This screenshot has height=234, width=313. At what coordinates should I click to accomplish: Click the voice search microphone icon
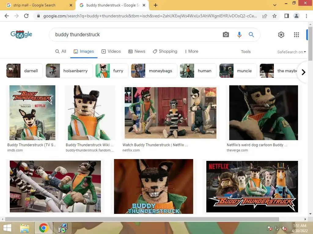tap(239, 35)
